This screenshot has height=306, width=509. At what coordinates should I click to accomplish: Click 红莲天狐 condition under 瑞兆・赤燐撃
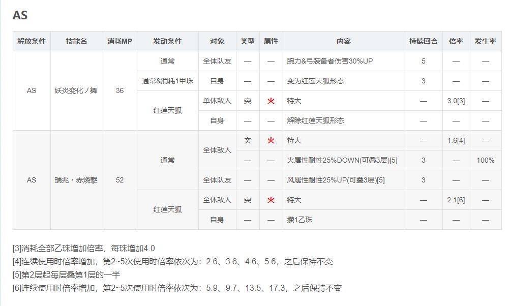[x=167, y=209]
